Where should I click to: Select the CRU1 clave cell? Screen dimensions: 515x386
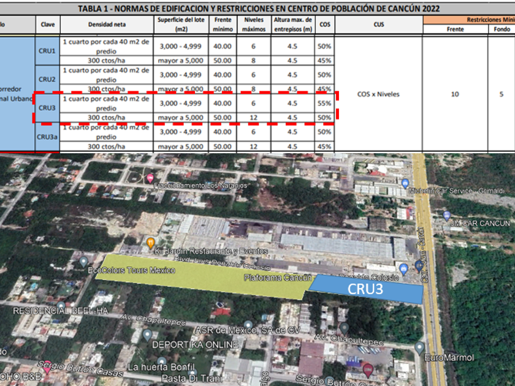coord(47,51)
